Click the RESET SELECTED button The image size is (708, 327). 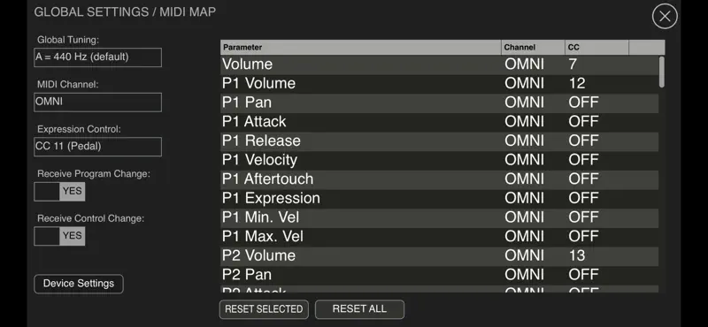point(264,309)
